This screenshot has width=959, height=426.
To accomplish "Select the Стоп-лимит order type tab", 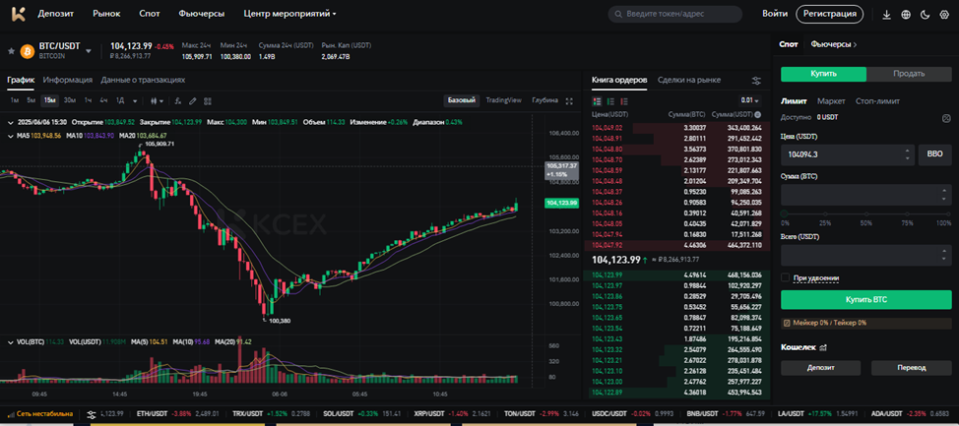I will 877,101.
